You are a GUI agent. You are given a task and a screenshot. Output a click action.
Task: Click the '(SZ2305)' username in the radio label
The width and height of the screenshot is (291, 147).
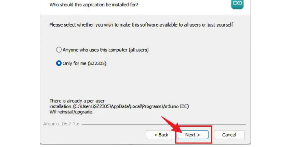pos(97,64)
